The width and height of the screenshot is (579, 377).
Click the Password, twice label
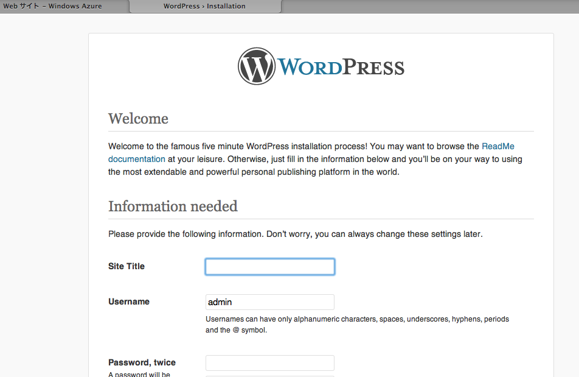pos(142,362)
